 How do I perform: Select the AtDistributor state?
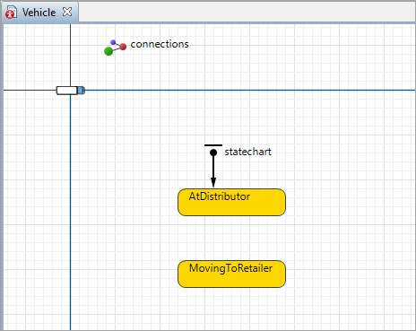point(231,202)
